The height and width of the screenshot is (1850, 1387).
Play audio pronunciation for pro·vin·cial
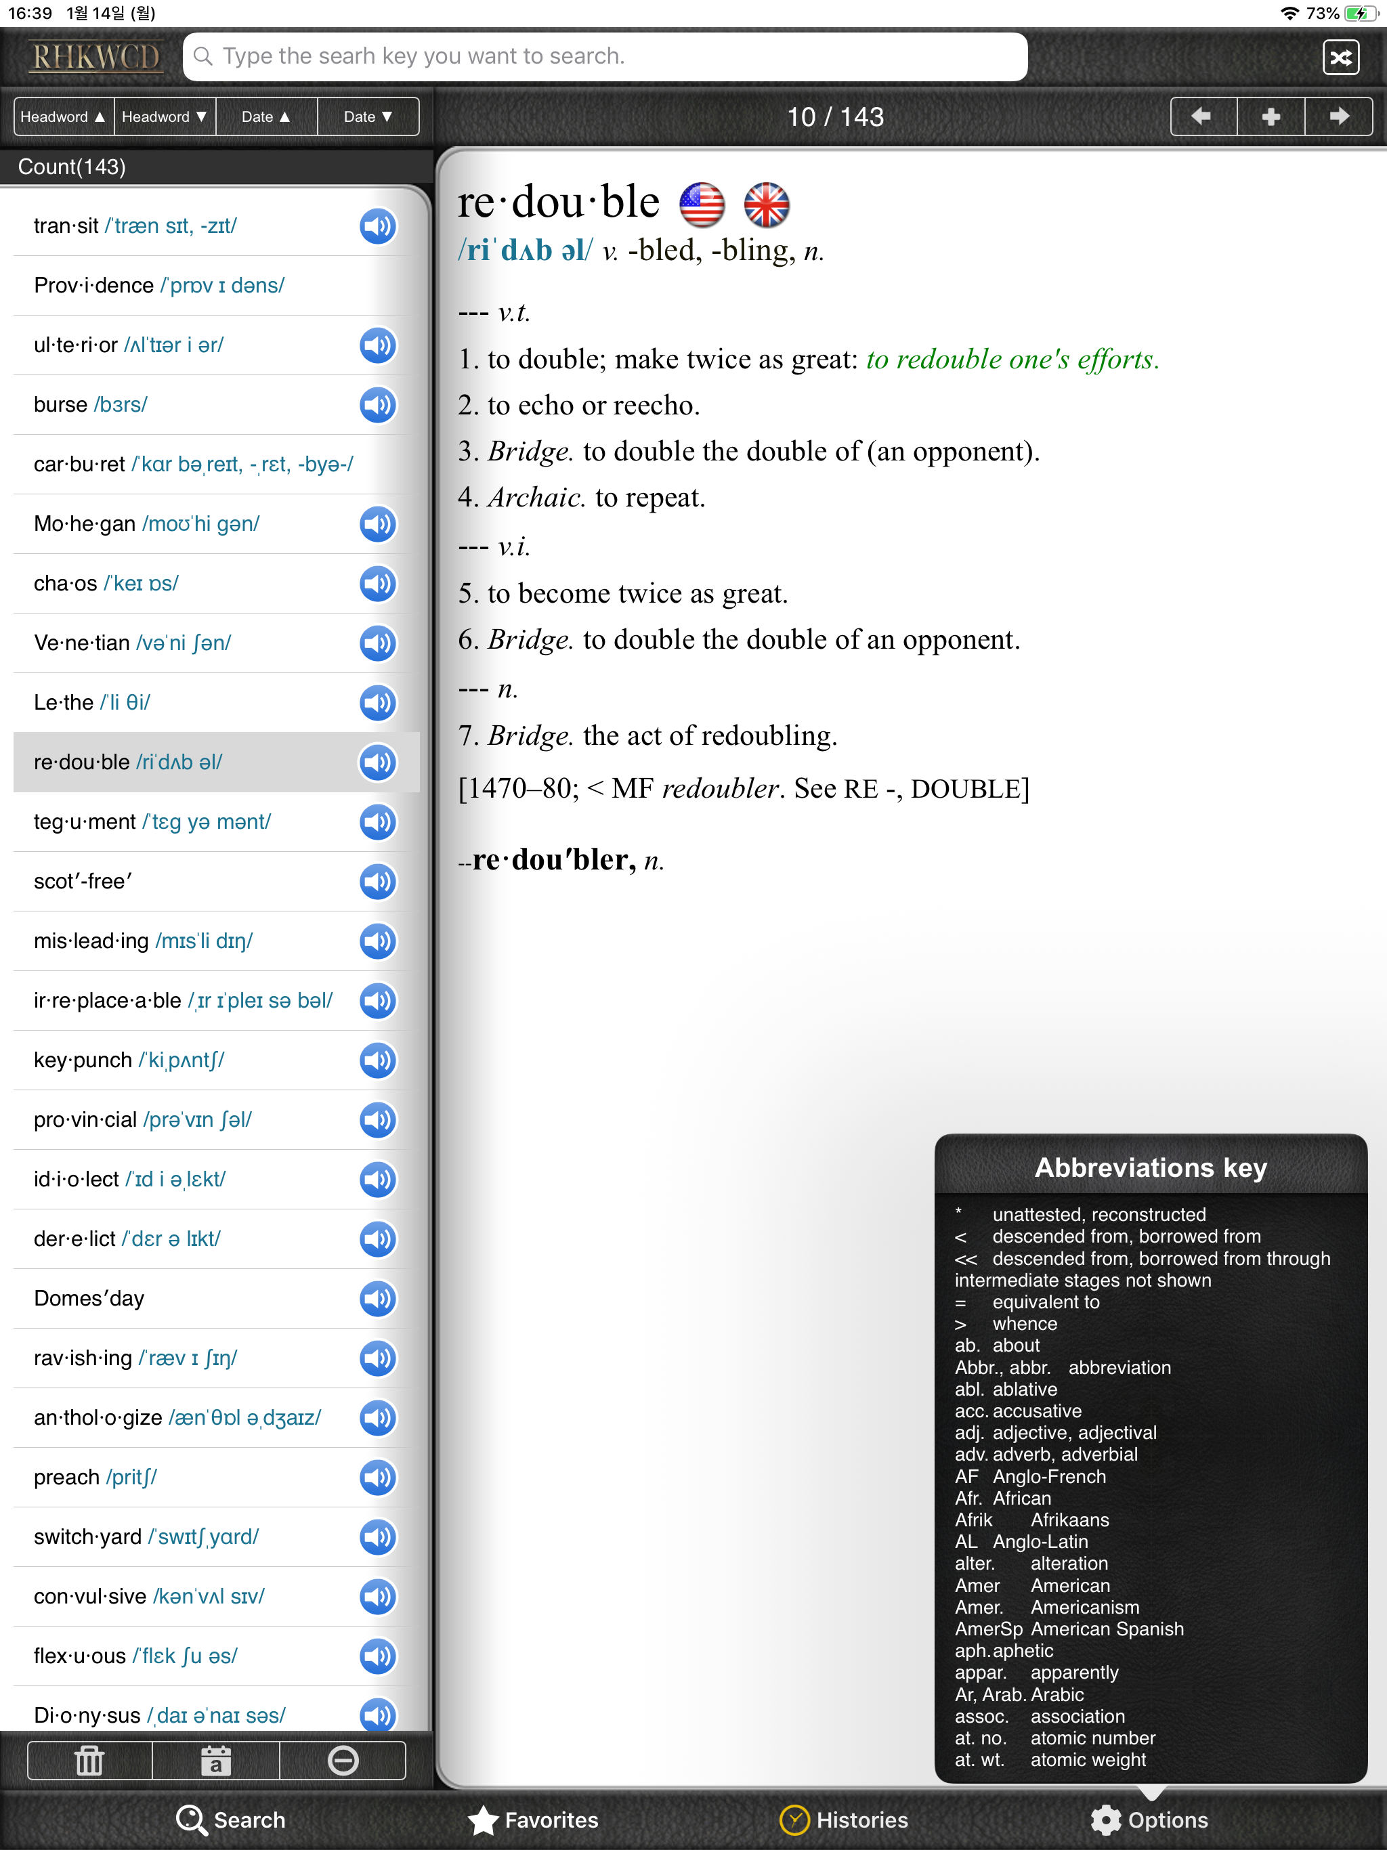pyautogui.click(x=377, y=1119)
